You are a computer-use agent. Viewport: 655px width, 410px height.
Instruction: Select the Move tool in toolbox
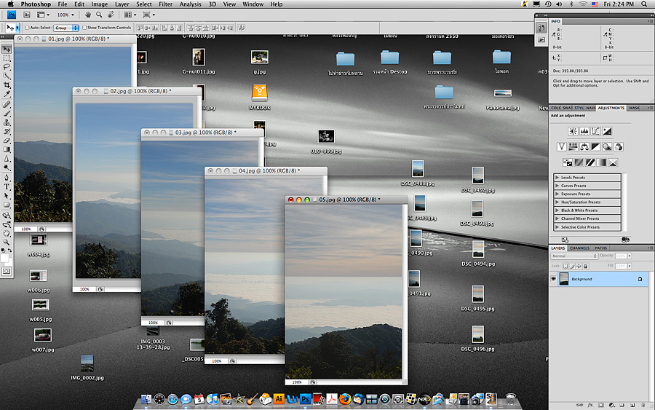(7, 49)
